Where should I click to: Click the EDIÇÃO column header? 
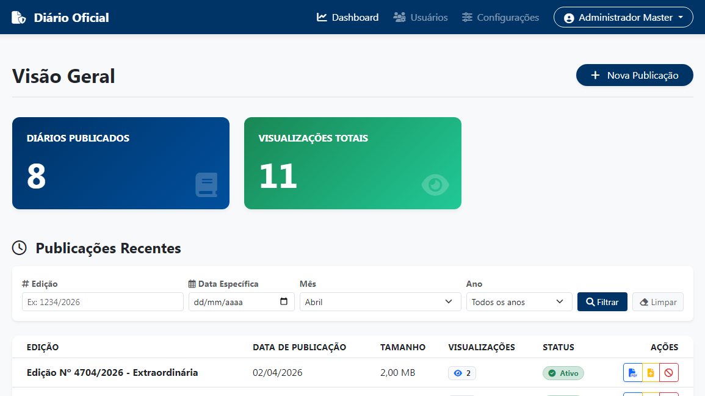[x=43, y=347]
